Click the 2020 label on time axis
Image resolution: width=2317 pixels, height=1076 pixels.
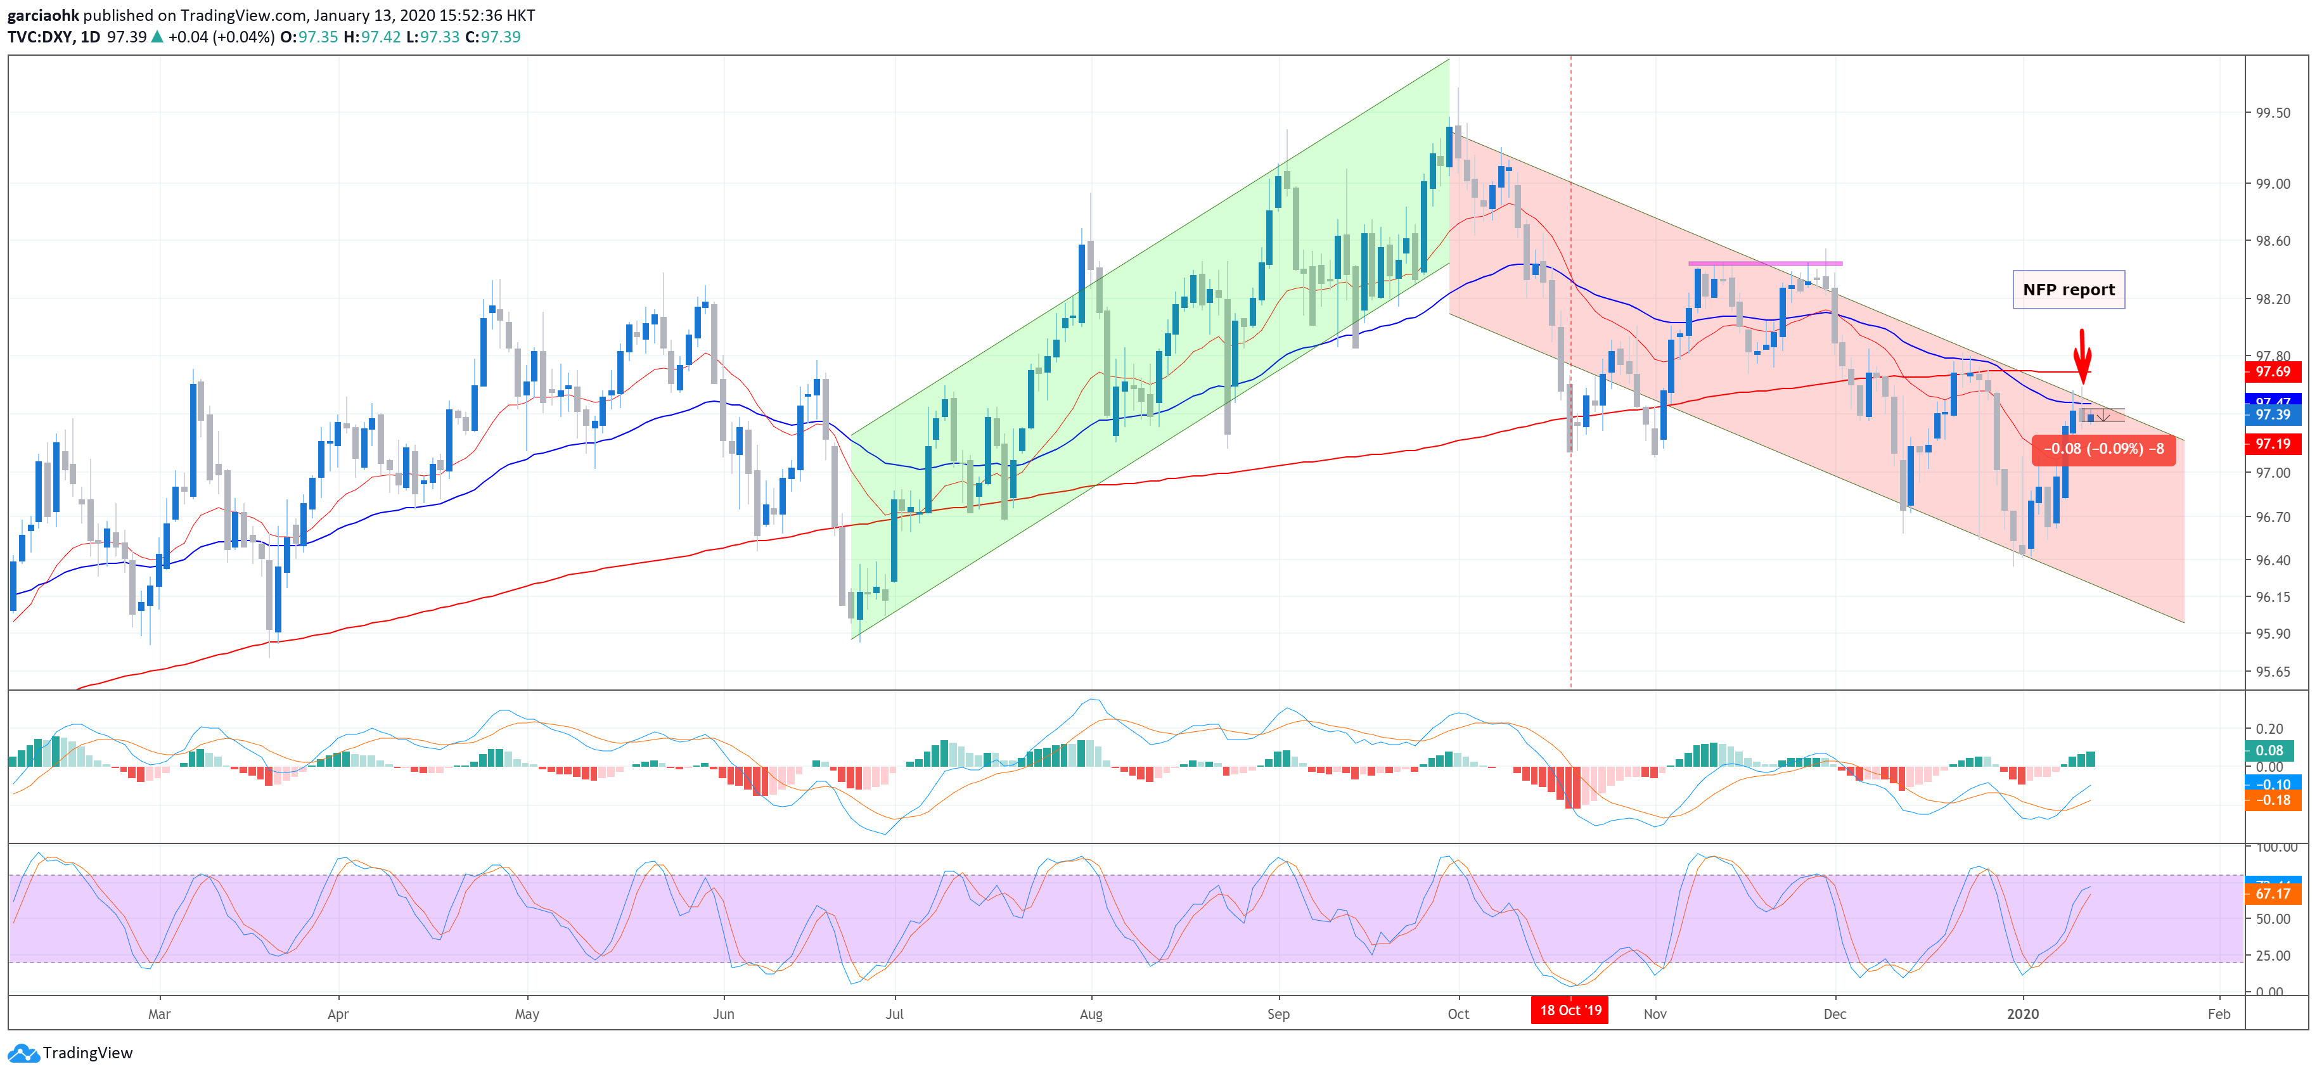pos(2023,1014)
